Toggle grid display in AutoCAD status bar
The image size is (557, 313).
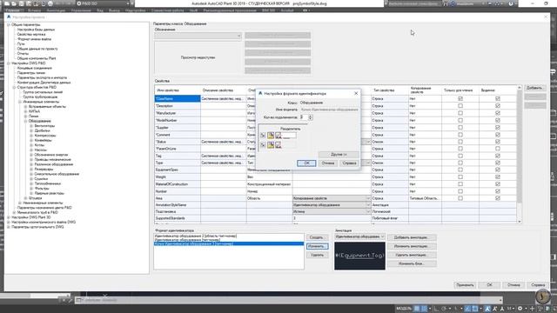(417, 309)
